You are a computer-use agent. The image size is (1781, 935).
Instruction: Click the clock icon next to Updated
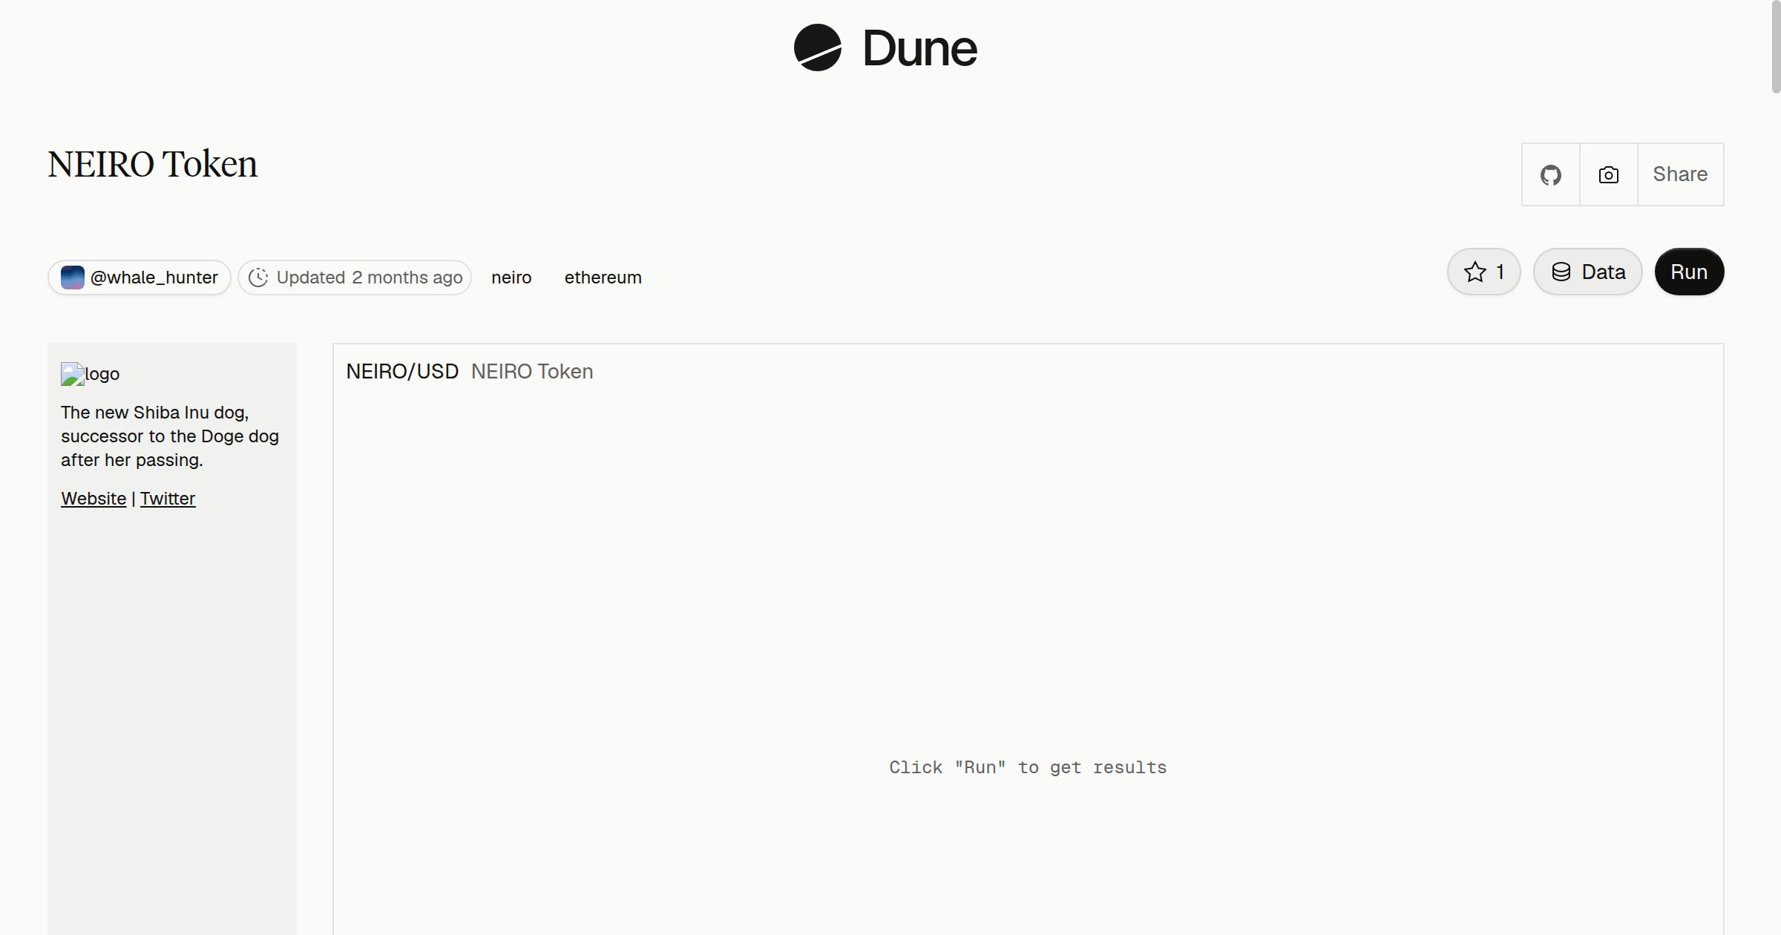coord(258,278)
